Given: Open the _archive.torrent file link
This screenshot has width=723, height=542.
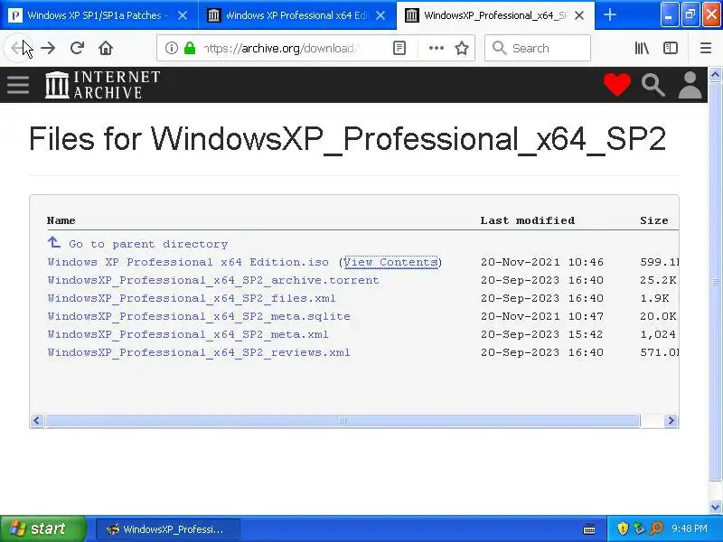Looking at the screenshot, I should click(x=213, y=280).
